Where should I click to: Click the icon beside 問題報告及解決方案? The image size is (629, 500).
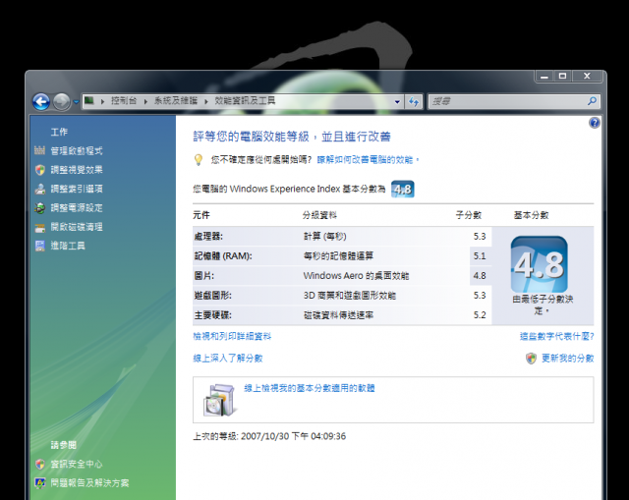(x=39, y=483)
